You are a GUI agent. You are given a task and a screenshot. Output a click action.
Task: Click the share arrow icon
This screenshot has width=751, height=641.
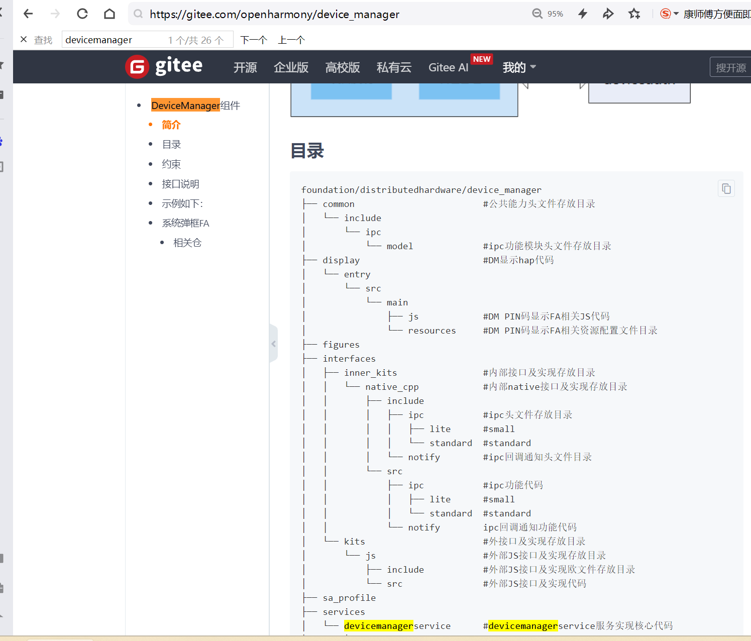[x=608, y=14]
